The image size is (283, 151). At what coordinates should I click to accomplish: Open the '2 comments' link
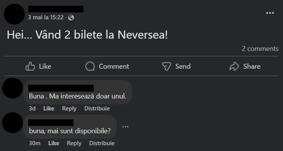pos(260,49)
